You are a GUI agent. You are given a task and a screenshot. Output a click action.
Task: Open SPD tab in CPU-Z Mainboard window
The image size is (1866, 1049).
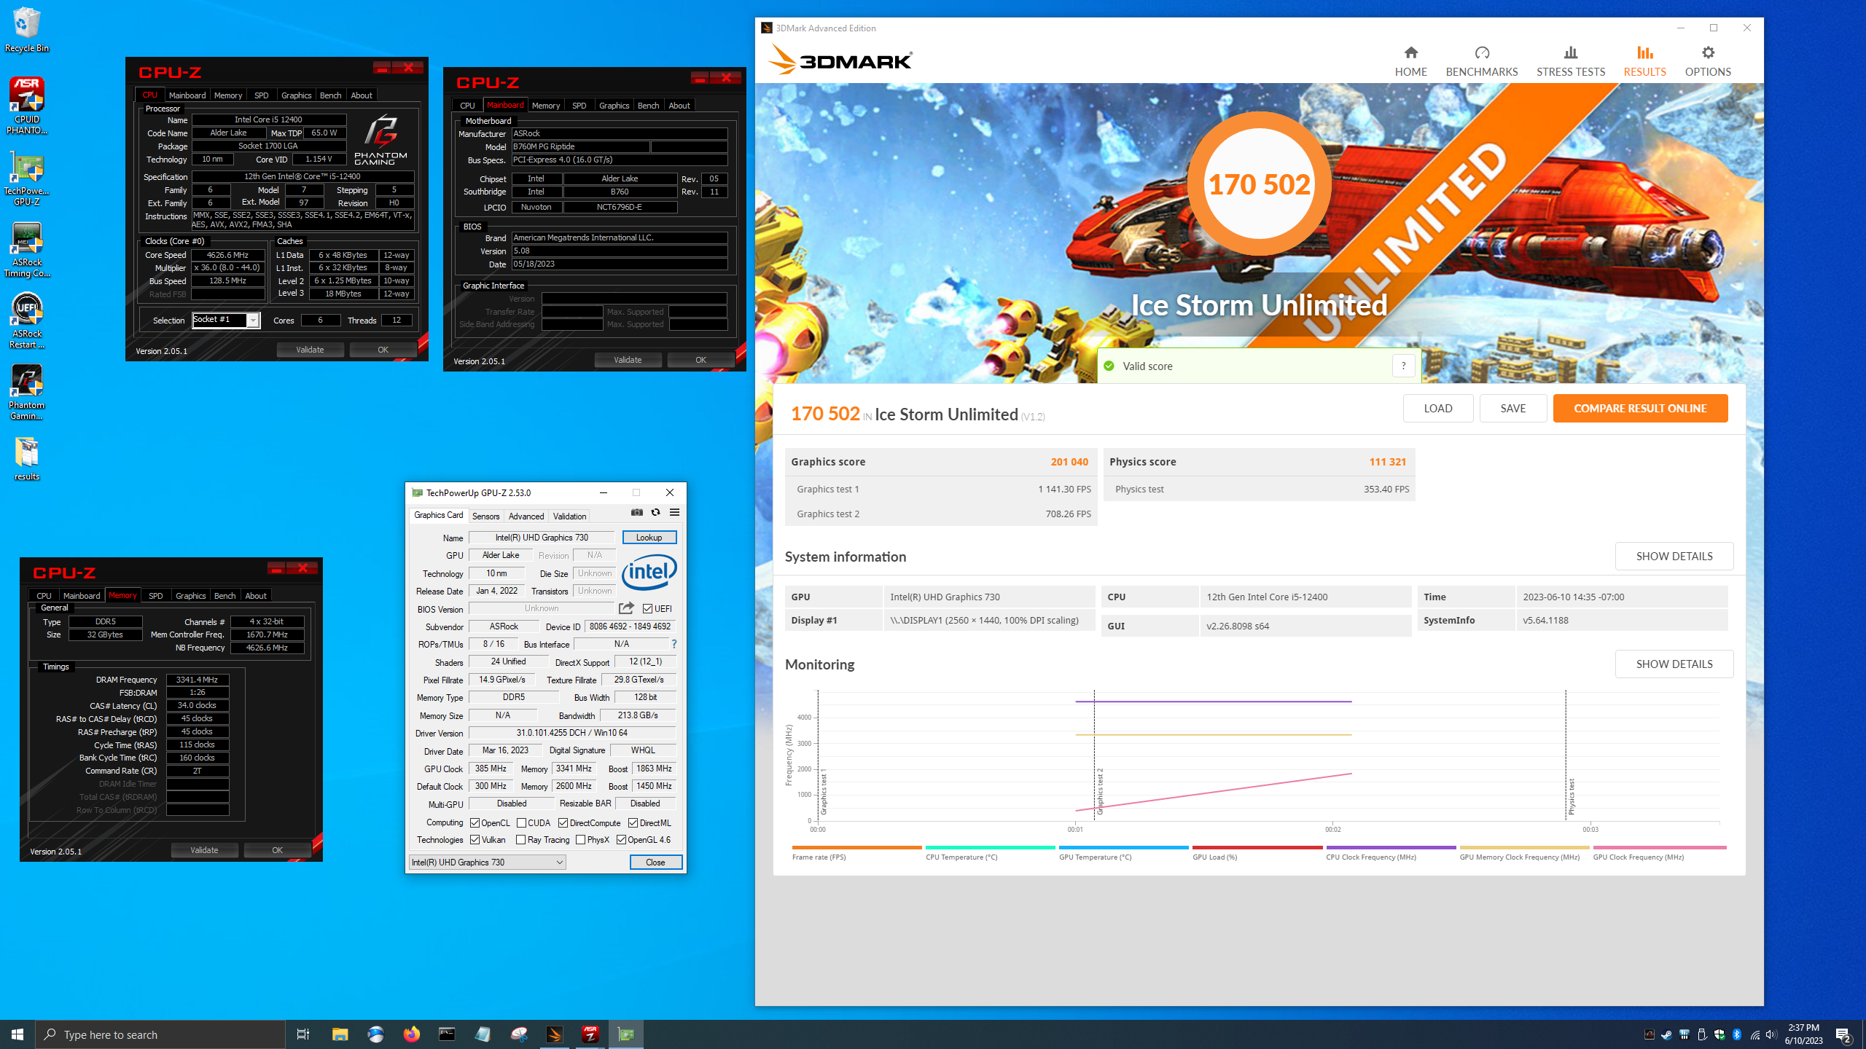pos(579,106)
